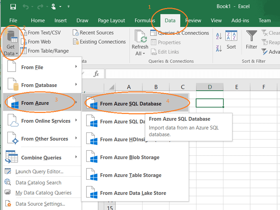
Task: Select the active cell D1
Action: coord(210,103)
